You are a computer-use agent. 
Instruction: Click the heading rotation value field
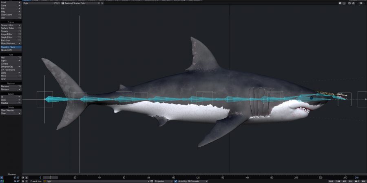coord(11,178)
